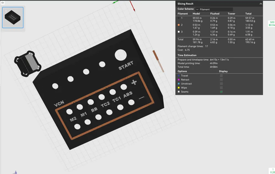Click the Slicing Result title

pyautogui.click(x=185, y=4)
